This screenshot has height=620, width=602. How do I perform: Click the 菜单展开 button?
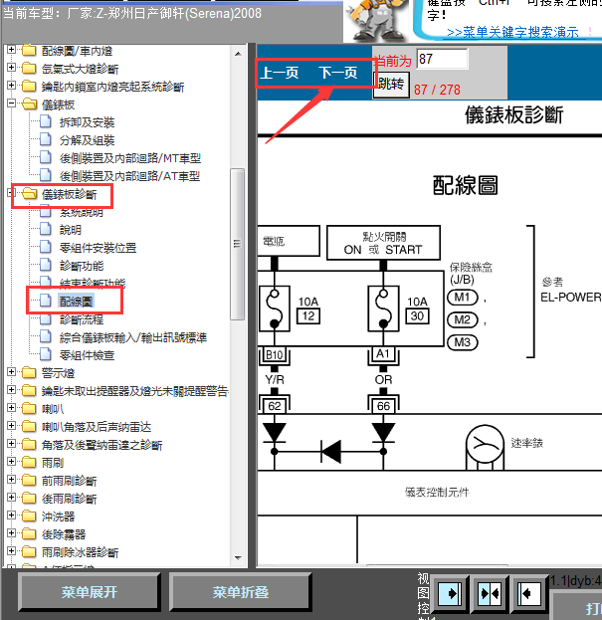[90, 592]
